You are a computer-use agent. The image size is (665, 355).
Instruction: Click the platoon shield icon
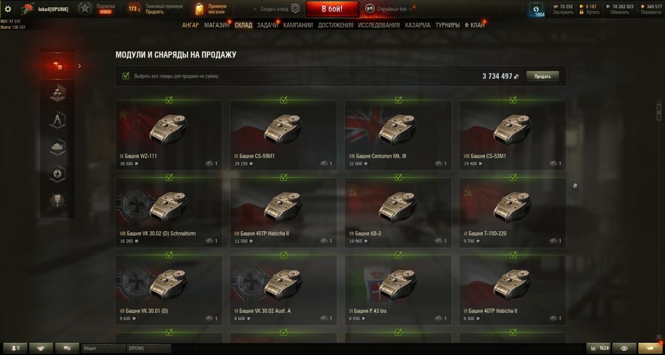(x=295, y=9)
